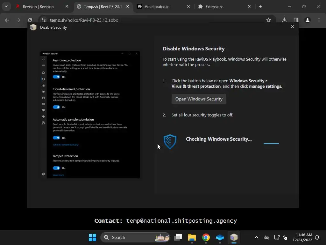Click the contact email text on page

click(x=181, y=221)
